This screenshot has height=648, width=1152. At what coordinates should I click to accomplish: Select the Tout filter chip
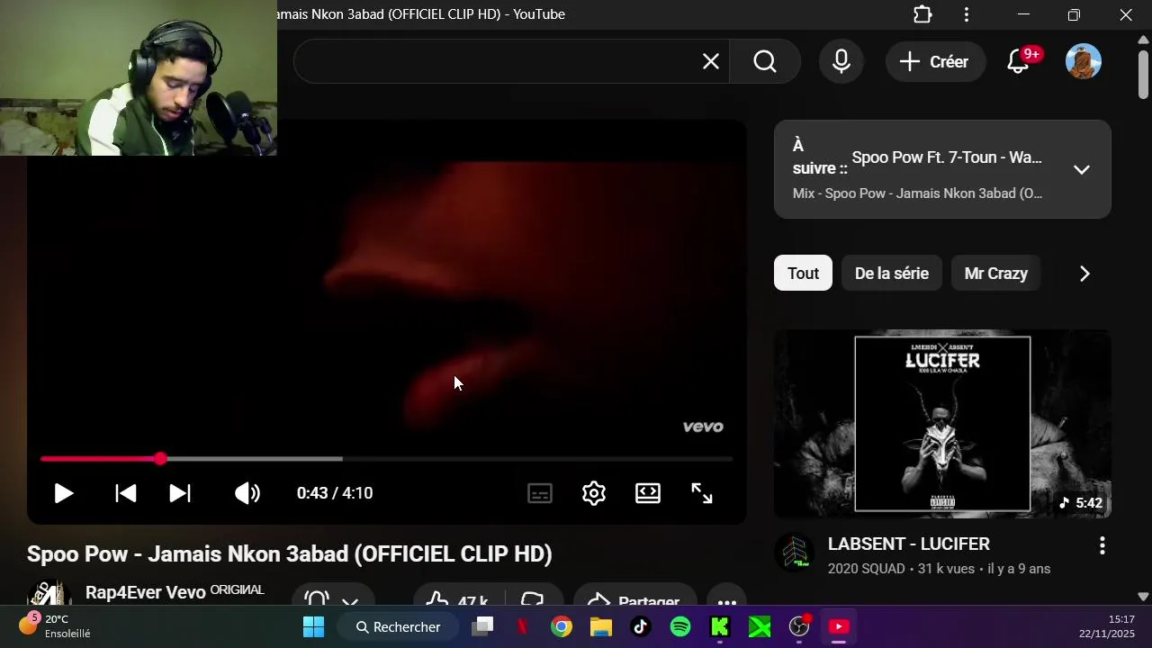click(x=803, y=273)
